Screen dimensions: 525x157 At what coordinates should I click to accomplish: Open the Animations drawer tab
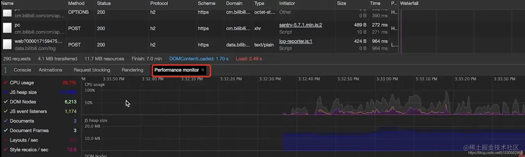tap(50, 70)
